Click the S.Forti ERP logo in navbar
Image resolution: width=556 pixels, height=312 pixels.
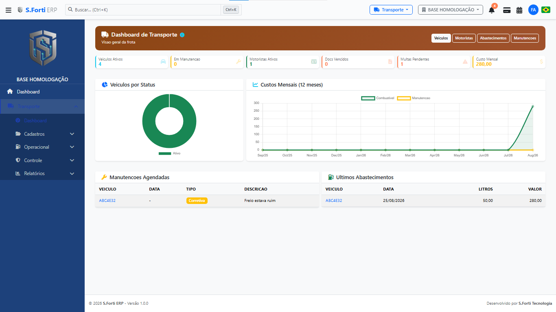[x=37, y=10]
